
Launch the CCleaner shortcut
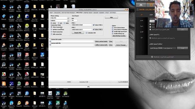pos(4,36)
